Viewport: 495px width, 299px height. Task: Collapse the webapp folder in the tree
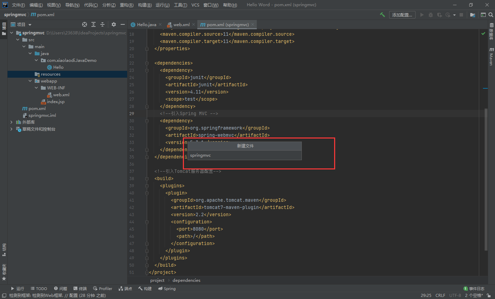tap(30, 81)
